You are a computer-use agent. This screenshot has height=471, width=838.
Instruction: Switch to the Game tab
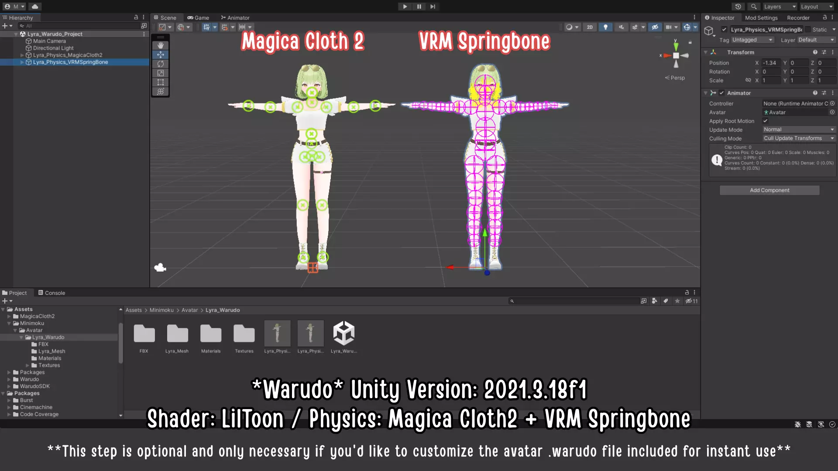[198, 18]
